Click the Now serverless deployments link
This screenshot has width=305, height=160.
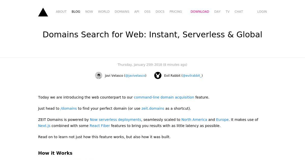(x=115, y=120)
